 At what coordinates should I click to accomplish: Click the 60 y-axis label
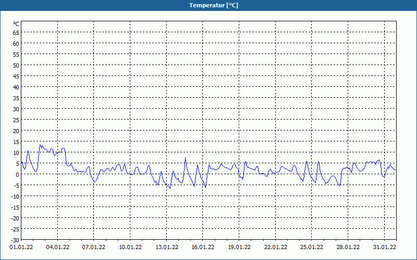click(x=16, y=44)
